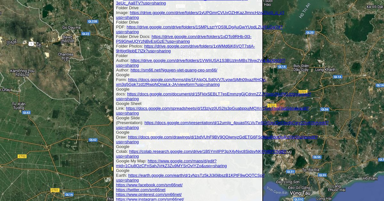Open the Google My Map link

point(182,161)
